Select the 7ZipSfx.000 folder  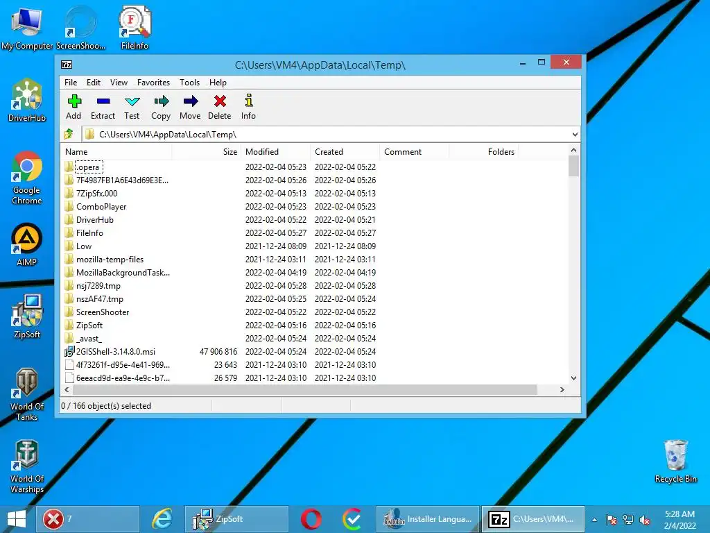[x=96, y=194]
